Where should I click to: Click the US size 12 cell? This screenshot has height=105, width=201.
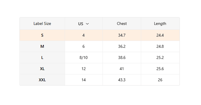click(x=84, y=69)
